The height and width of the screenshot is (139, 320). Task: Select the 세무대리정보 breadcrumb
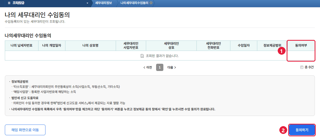coord(103,3)
